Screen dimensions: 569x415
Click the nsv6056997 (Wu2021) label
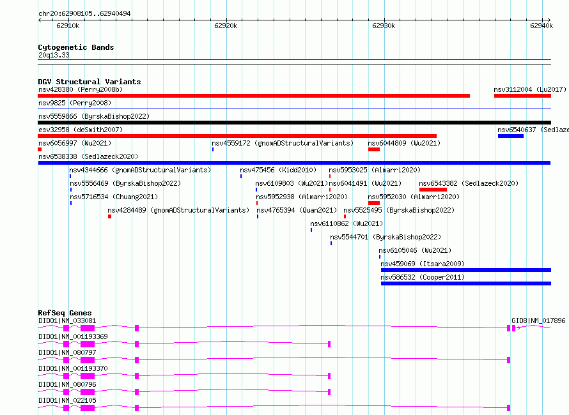pos(75,143)
